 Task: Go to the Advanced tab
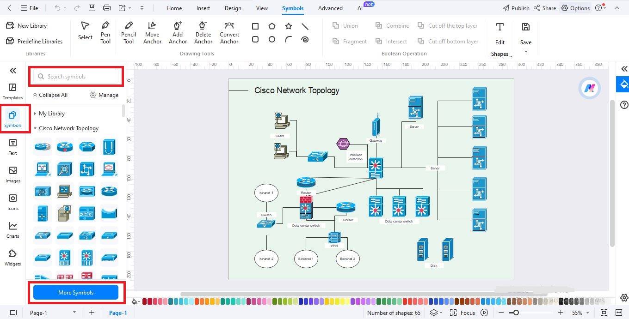coord(330,8)
